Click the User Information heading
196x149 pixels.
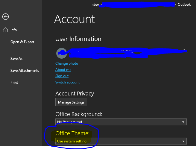(x=78, y=39)
